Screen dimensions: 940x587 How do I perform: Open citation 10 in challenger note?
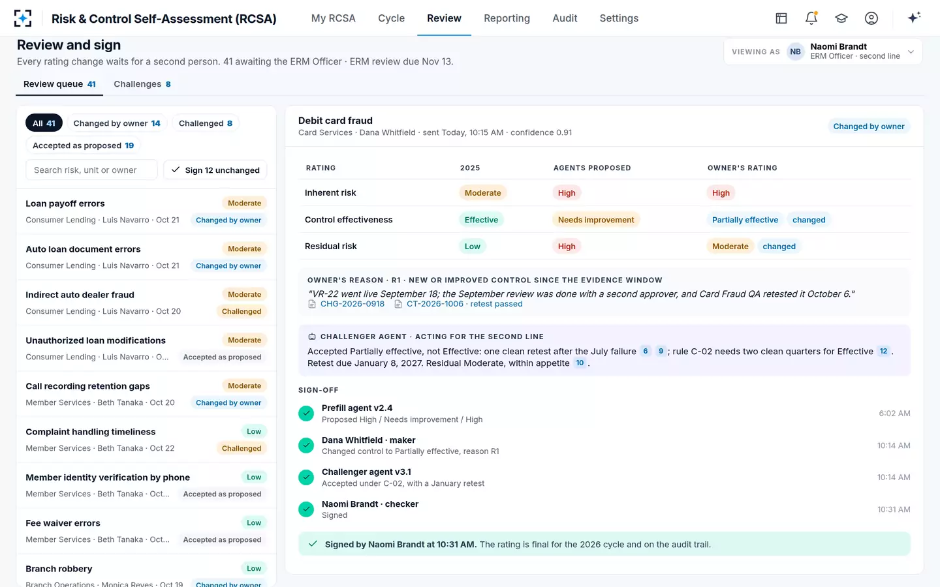[x=580, y=363]
